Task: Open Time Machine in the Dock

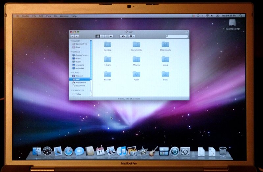Action: (x=175, y=151)
